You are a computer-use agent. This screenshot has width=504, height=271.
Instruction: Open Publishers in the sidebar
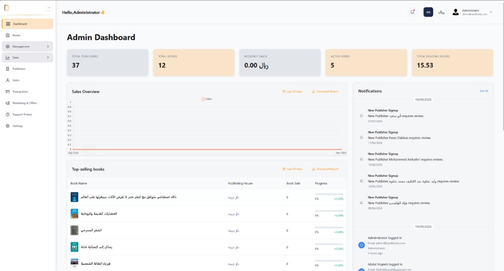point(28,69)
